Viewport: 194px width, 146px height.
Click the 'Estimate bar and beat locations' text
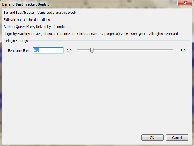[x=27, y=20]
